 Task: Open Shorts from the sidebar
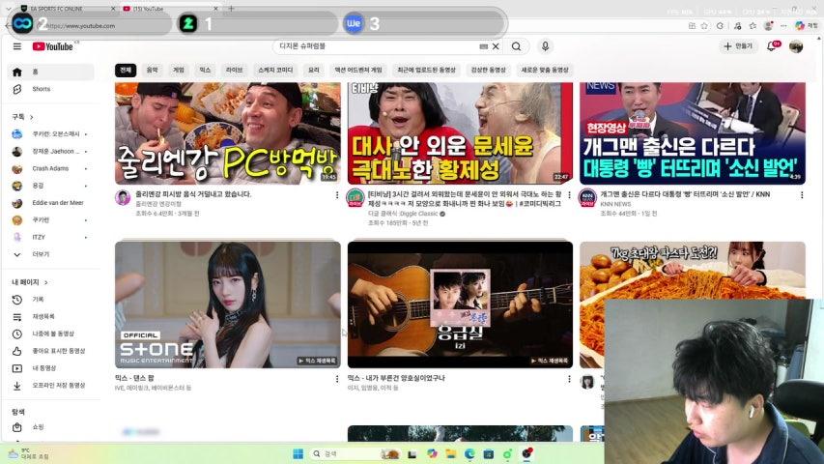tap(41, 89)
